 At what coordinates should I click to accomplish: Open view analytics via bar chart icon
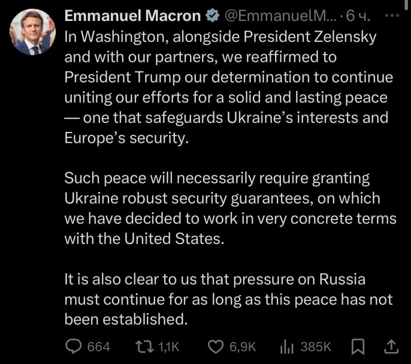[287, 346]
